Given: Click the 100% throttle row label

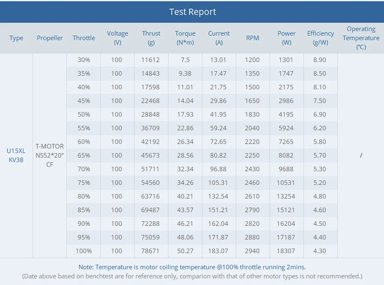Looking at the screenshot, I should pos(84,251).
